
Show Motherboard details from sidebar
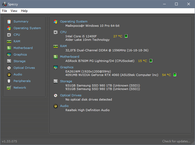click(x=23, y=48)
